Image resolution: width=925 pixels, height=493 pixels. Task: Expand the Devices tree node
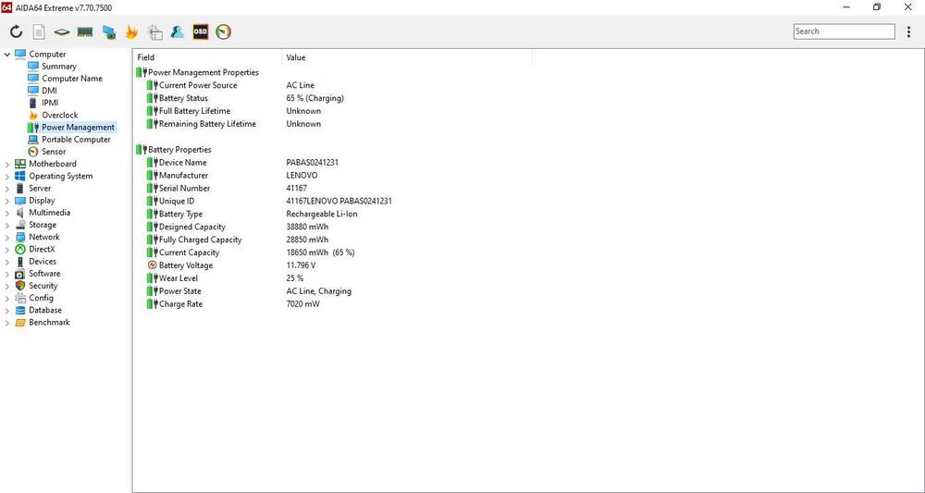tap(7, 261)
